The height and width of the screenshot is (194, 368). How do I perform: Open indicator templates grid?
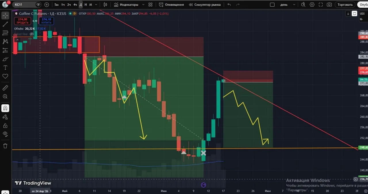click(150, 5)
